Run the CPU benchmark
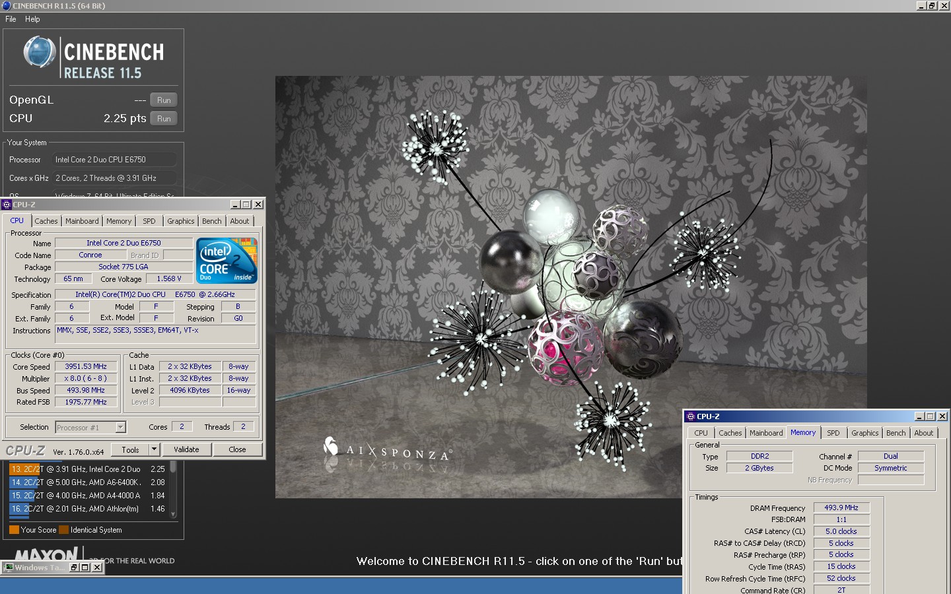This screenshot has width=951, height=594. (164, 119)
